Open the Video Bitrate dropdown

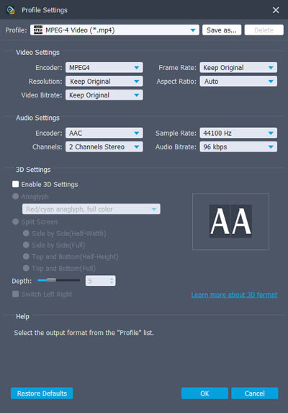104,95
